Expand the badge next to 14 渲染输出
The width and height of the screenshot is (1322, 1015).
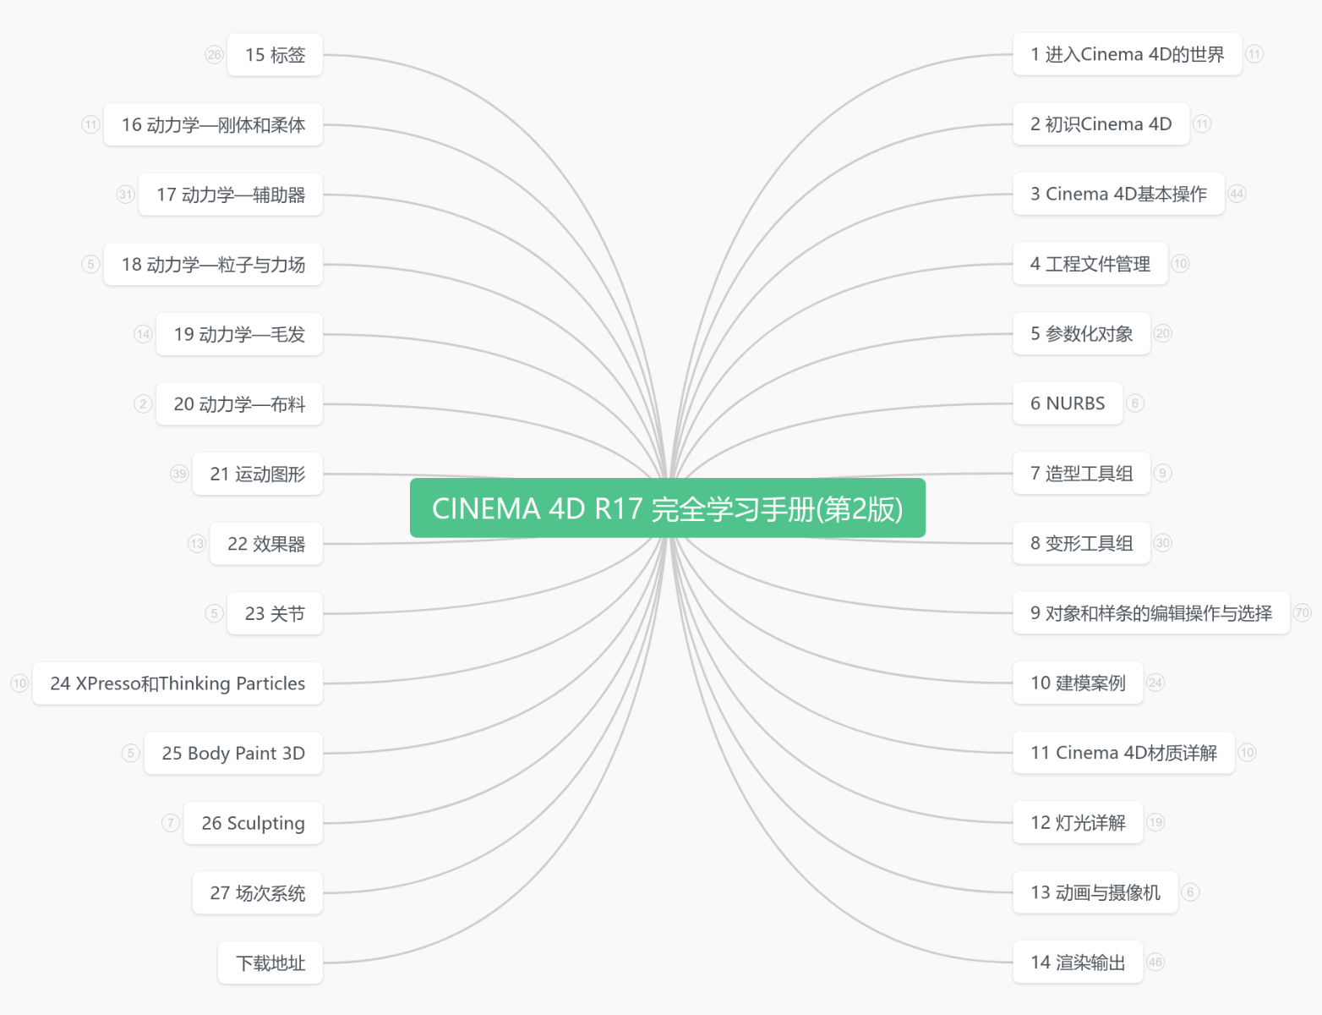[x=1155, y=962]
